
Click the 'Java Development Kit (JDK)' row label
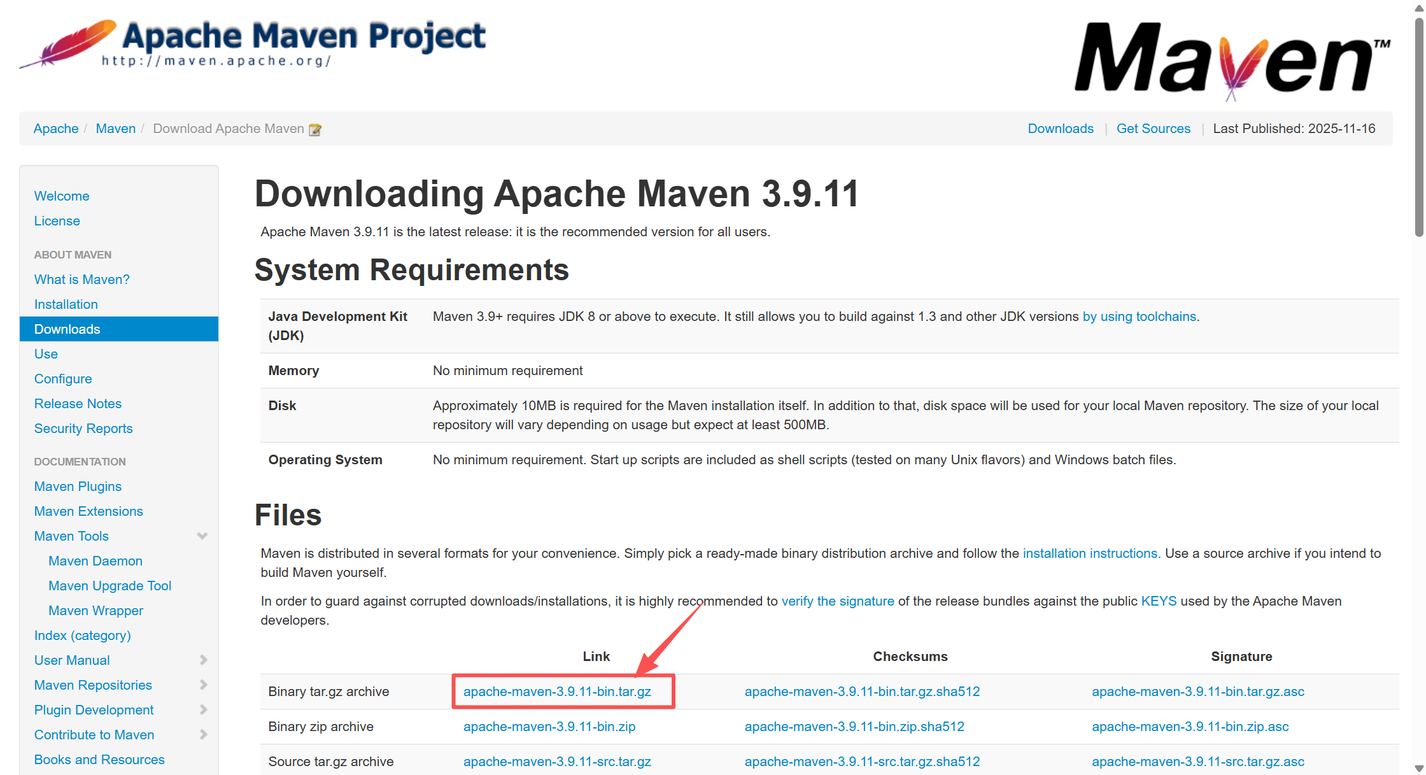click(x=338, y=326)
